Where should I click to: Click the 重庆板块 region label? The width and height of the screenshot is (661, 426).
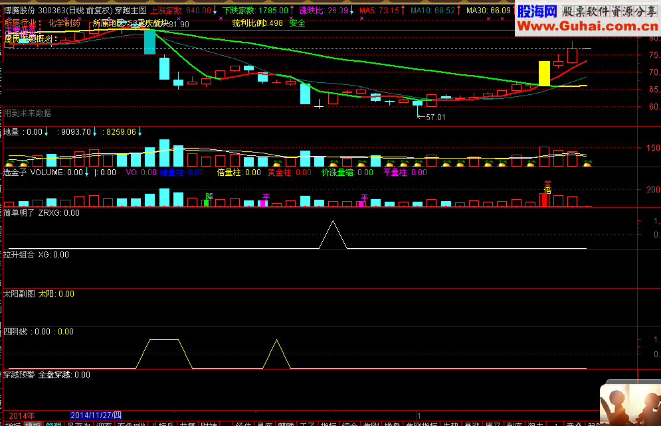point(153,23)
